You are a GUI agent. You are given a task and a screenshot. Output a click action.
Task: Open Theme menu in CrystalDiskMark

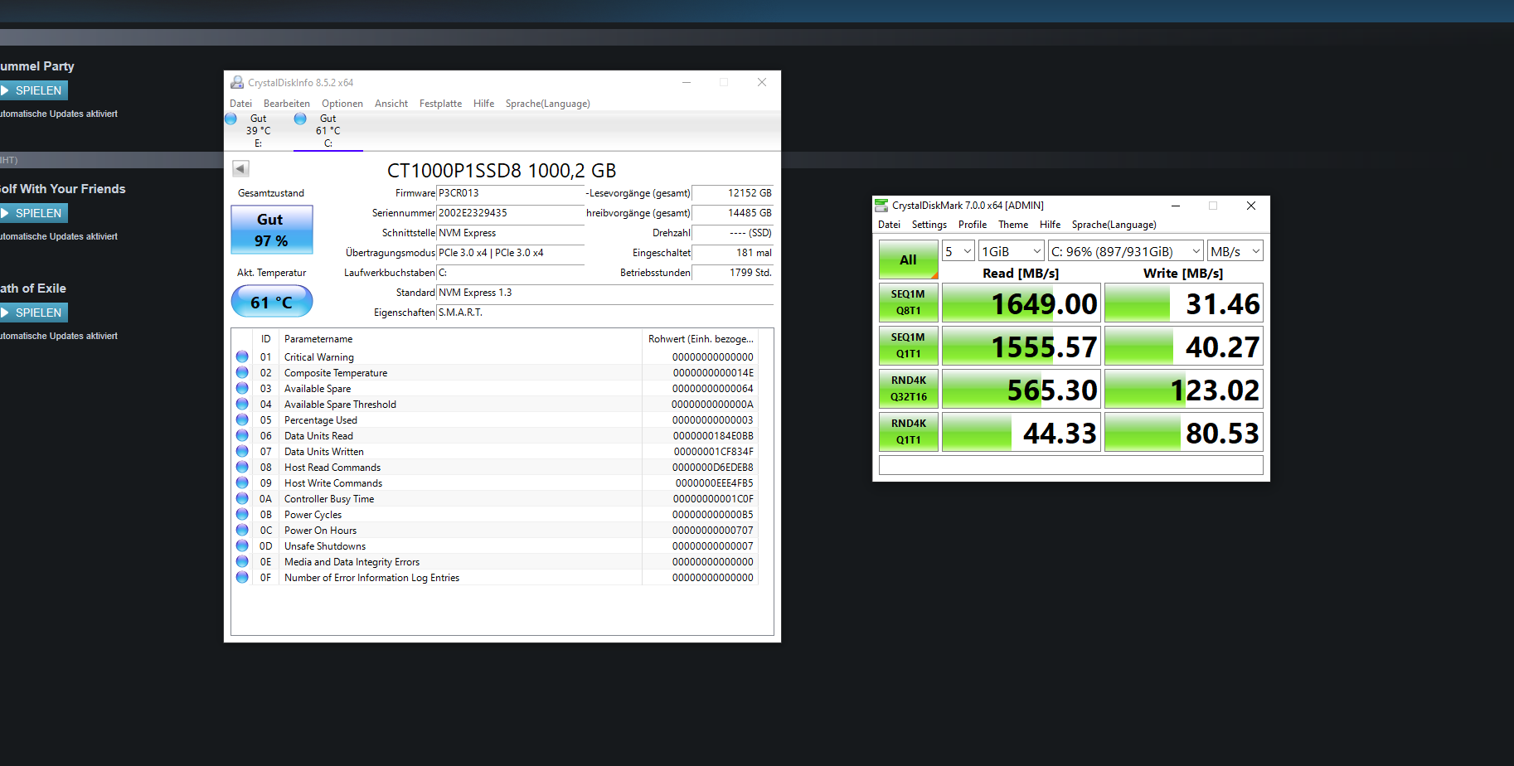1013,225
